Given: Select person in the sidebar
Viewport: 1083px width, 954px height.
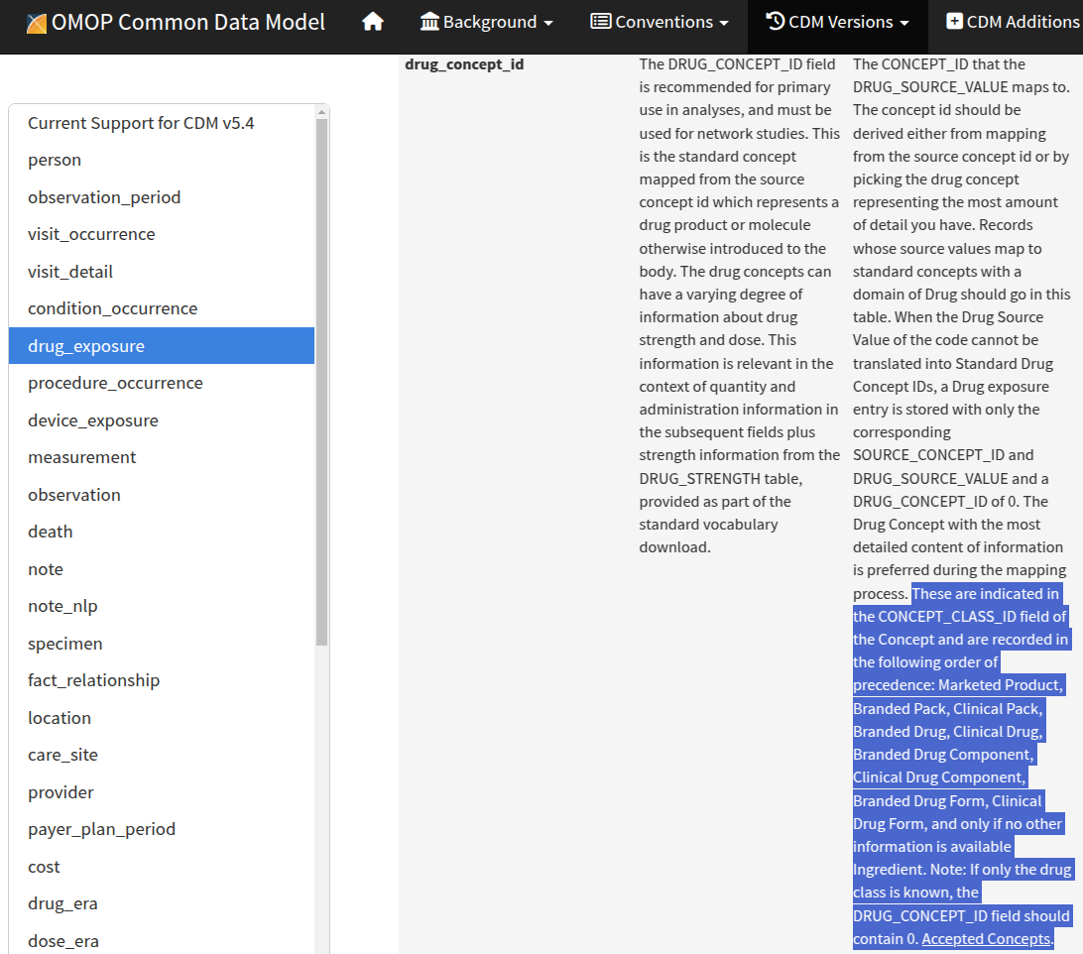Looking at the screenshot, I should tap(55, 160).
